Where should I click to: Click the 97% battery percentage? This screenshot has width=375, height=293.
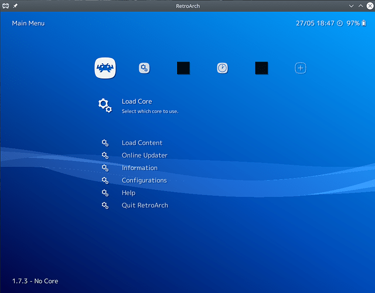353,23
